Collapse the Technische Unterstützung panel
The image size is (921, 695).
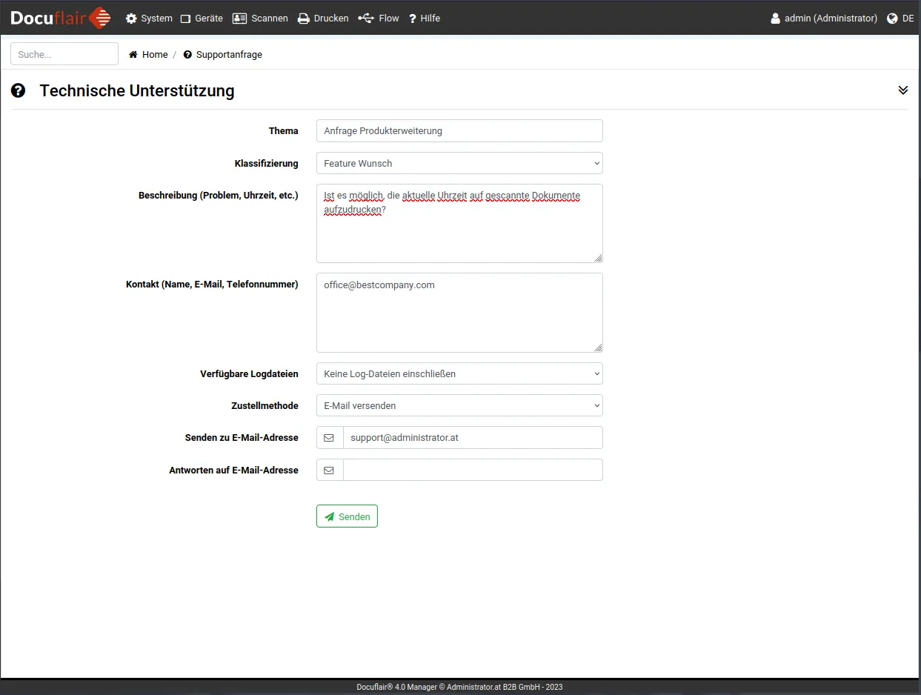click(x=902, y=90)
